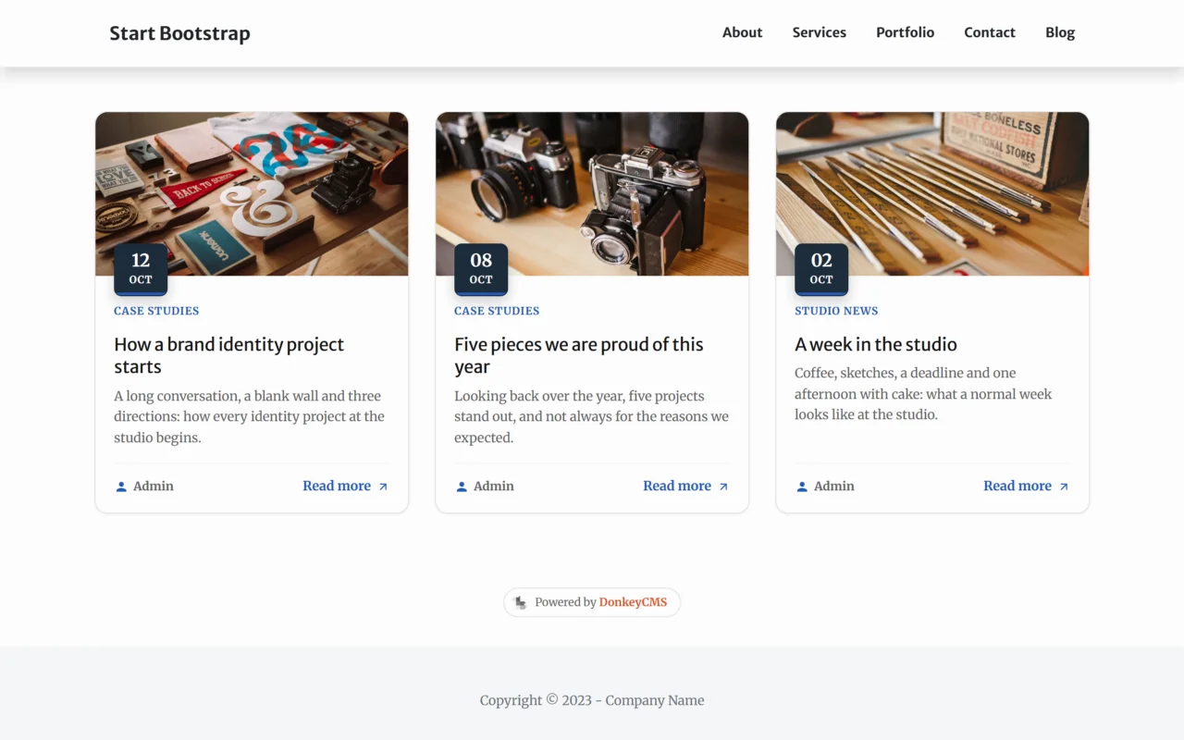The width and height of the screenshot is (1184, 740).
Task: Click the vintage cameras thumbnail
Action: coord(592,194)
